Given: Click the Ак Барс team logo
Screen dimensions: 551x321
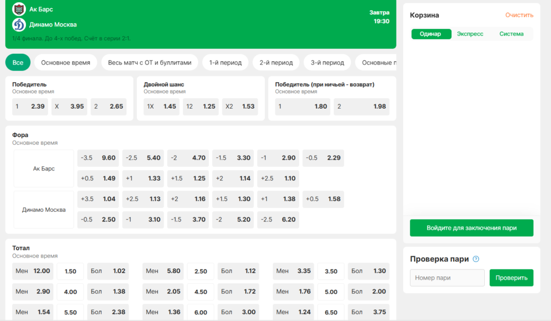Looking at the screenshot, I should (x=19, y=9).
